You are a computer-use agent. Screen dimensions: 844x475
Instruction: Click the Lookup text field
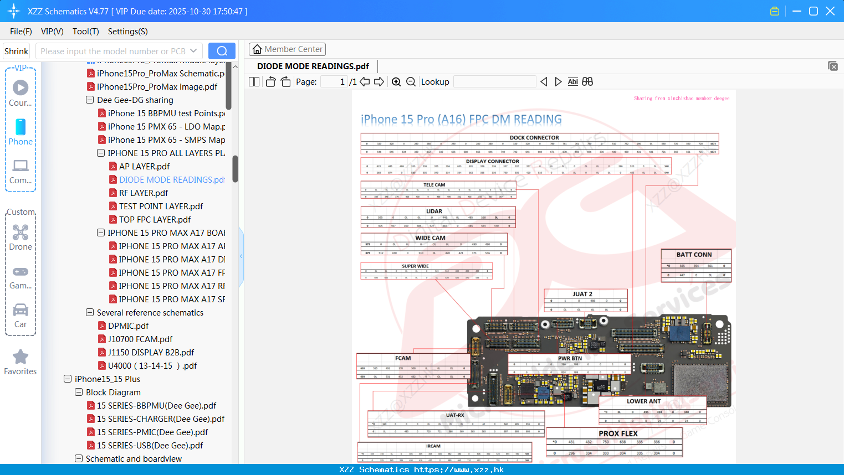(x=495, y=82)
